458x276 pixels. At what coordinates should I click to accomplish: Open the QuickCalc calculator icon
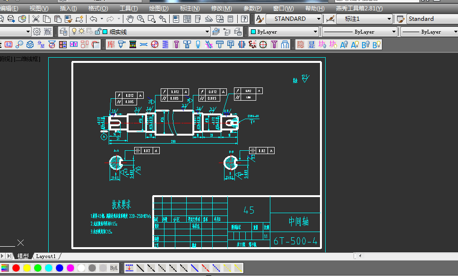(x=231, y=19)
